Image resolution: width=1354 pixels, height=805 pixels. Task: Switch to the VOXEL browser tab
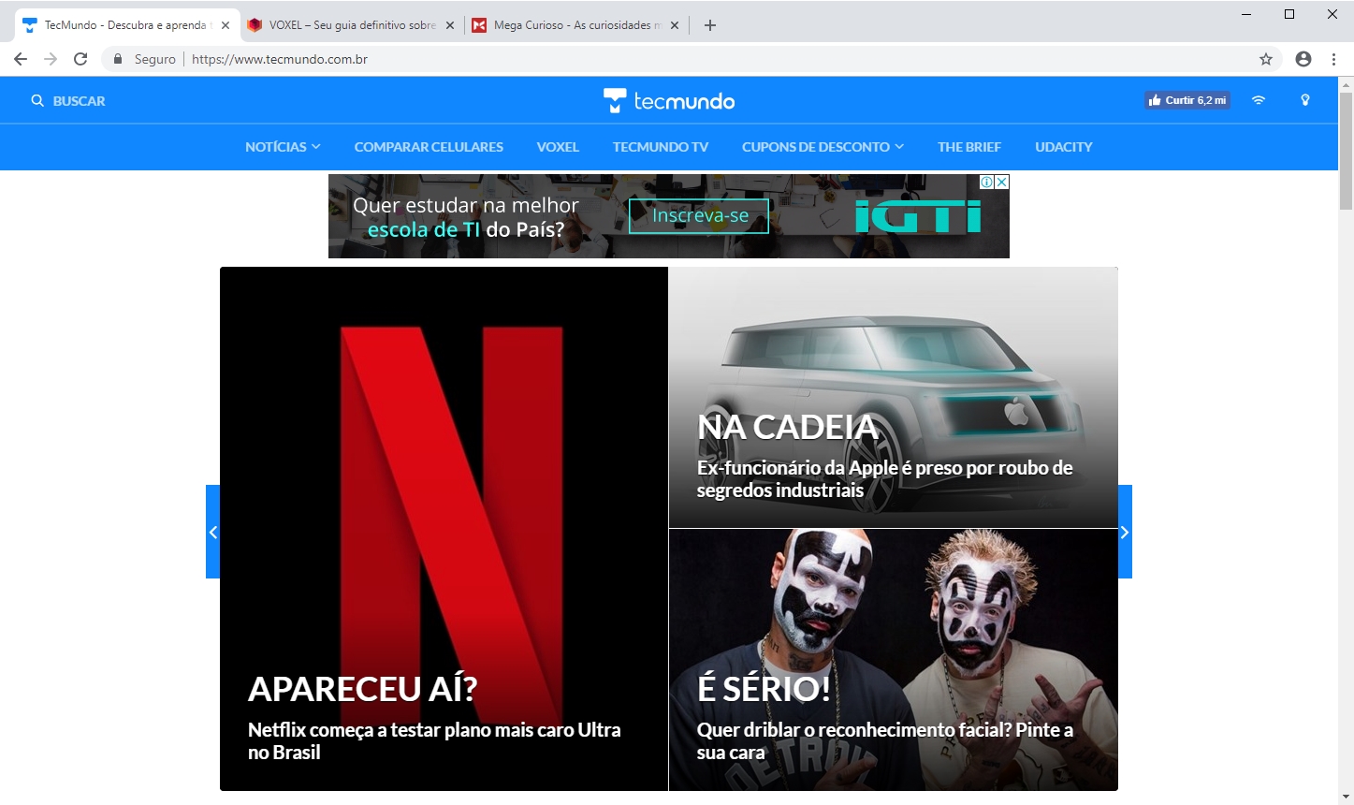coord(353,25)
